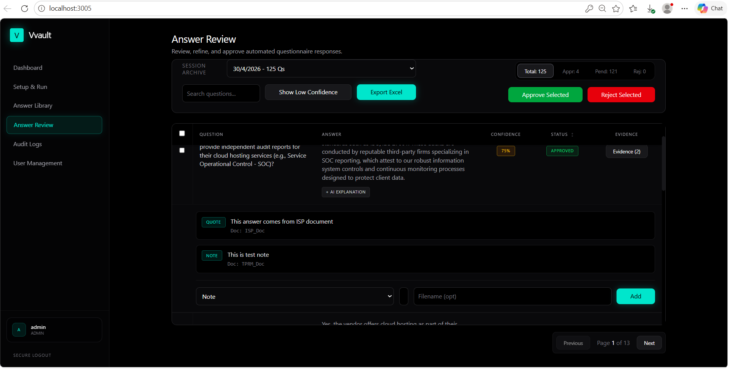Go back using browser back arrow
The height and width of the screenshot is (369, 729).
pos(8,8)
